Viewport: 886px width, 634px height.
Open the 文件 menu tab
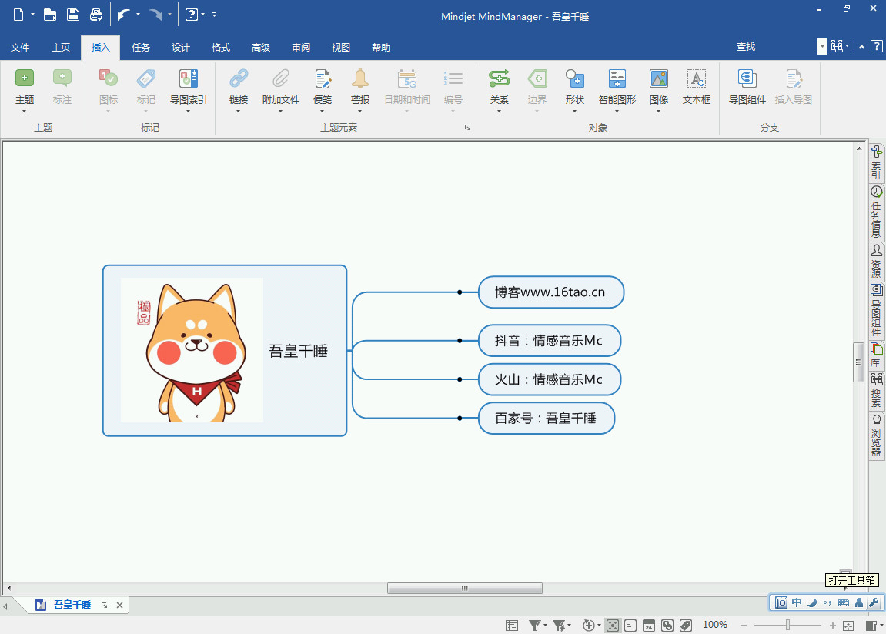pos(20,48)
